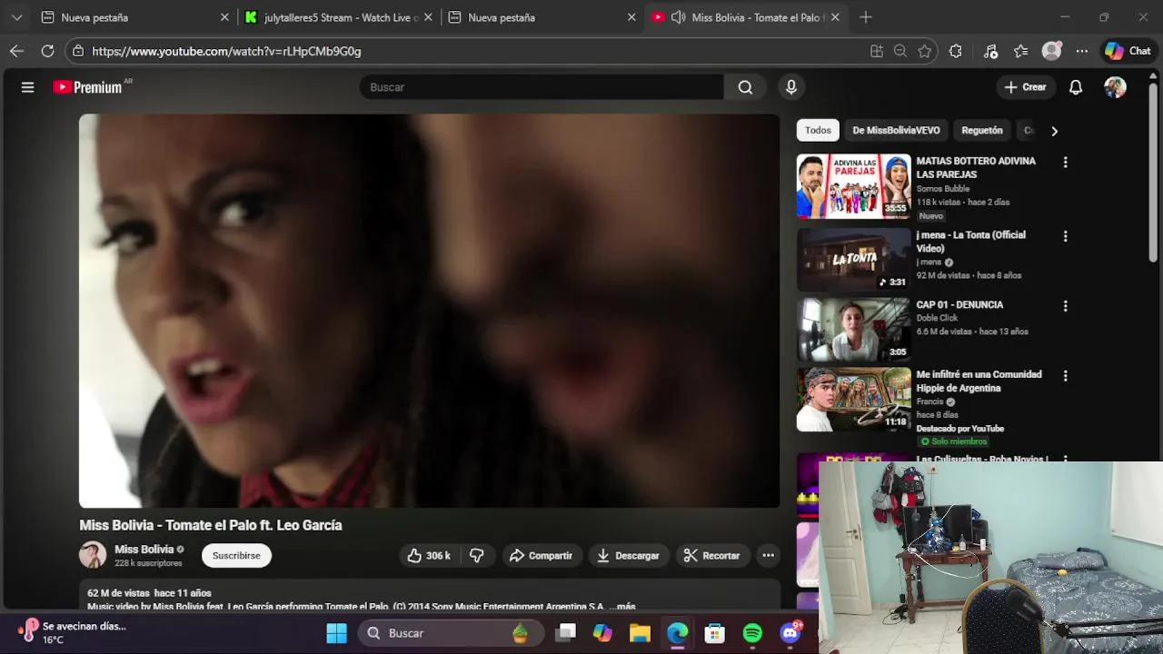Open the Miss Bolivia channel name link
This screenshot has height=654, width=1163.
(x=144, y=550)
